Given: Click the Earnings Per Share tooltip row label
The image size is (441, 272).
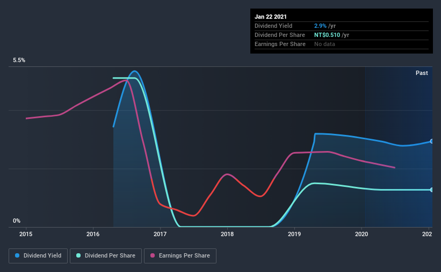Looking at the screenshot, I should [280, 44].
